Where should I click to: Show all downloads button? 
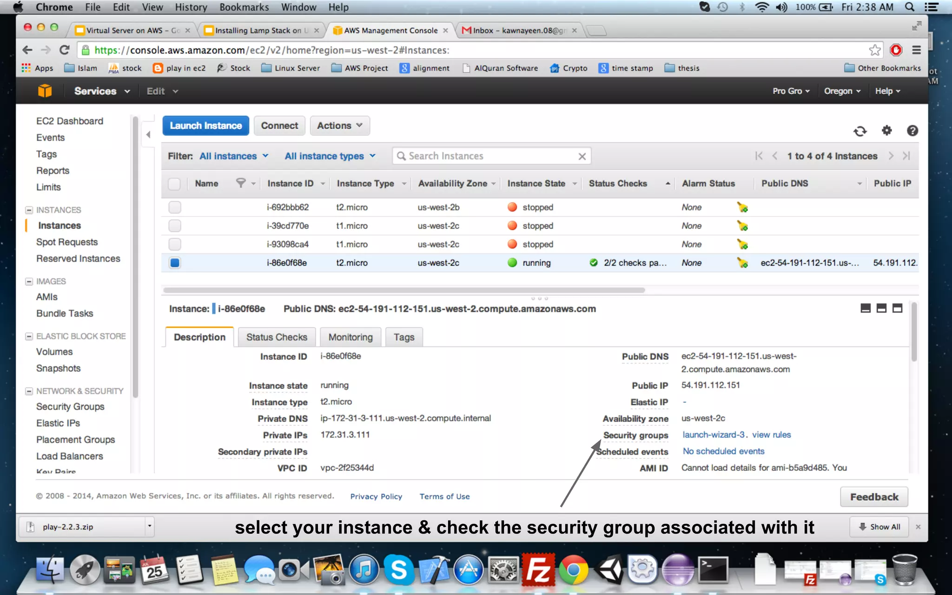click(879, 527)
